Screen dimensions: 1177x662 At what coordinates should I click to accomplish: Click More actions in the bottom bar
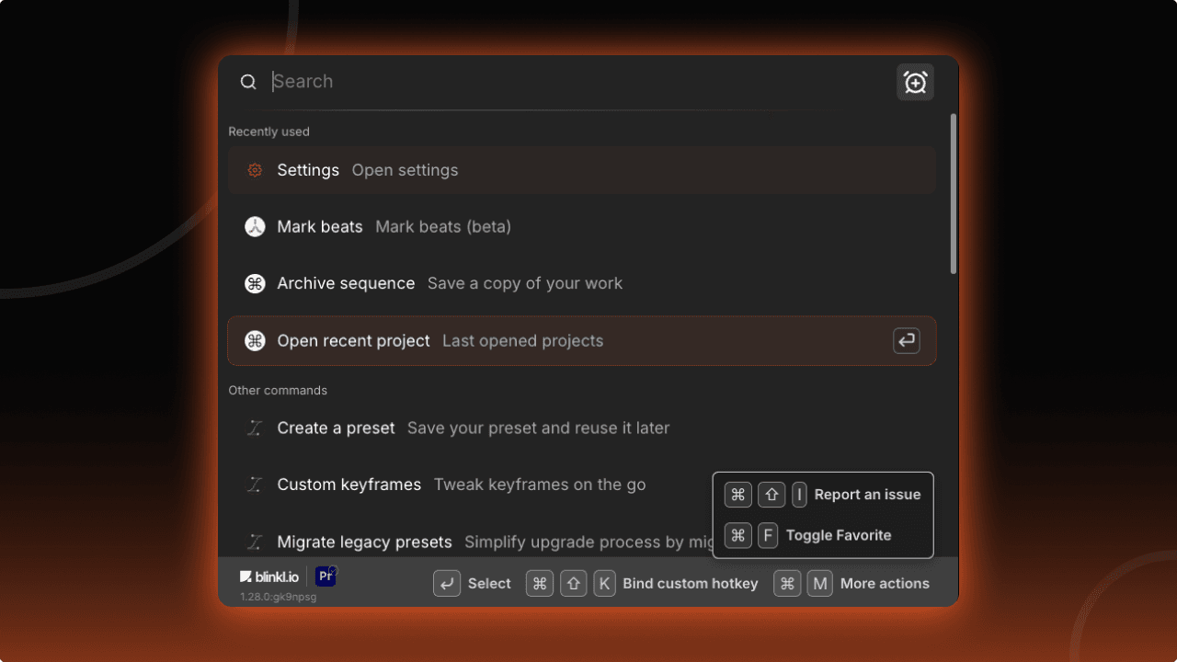[884, 583]
